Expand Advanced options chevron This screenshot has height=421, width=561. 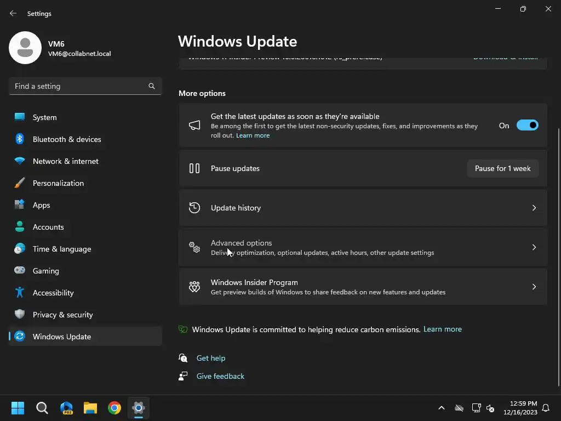click(534, 247)
